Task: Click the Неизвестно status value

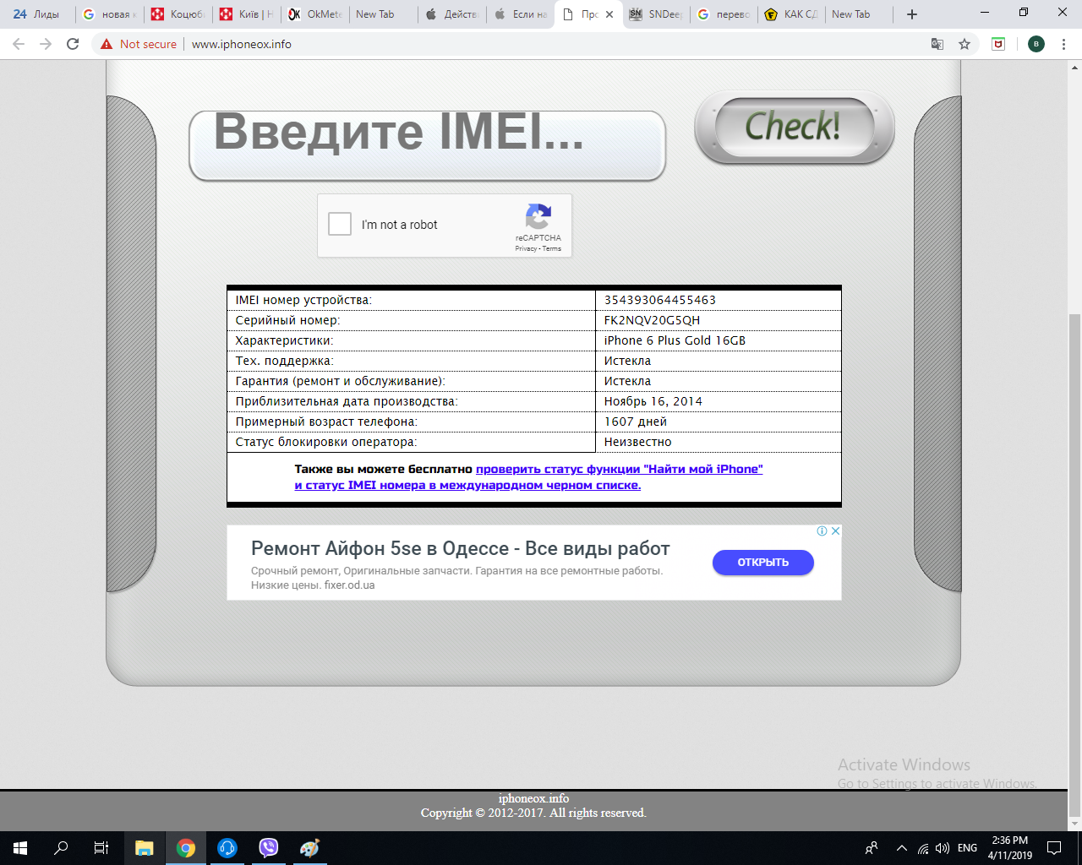Action: click(638, 442)
